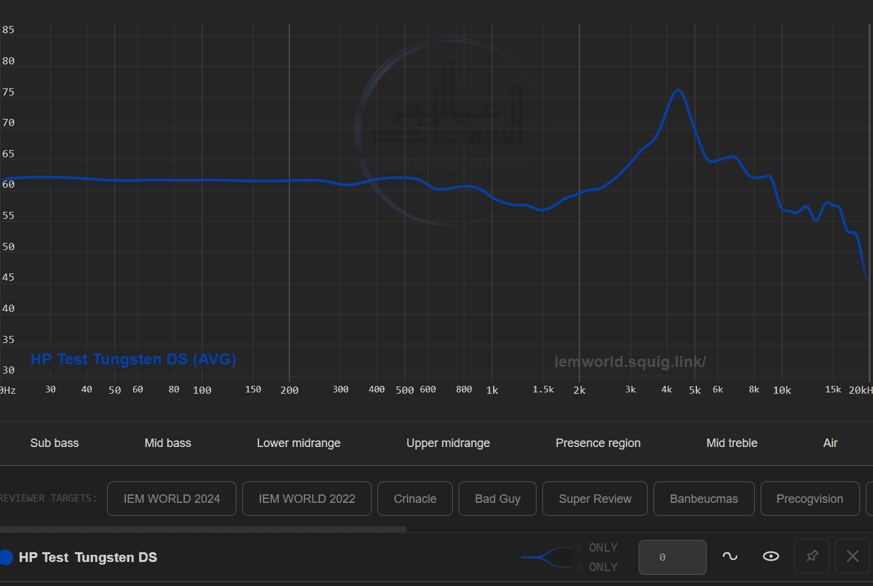Apply the Crinacle target
873x586 pixels.
pyautogui.click(x=415, y=499)
